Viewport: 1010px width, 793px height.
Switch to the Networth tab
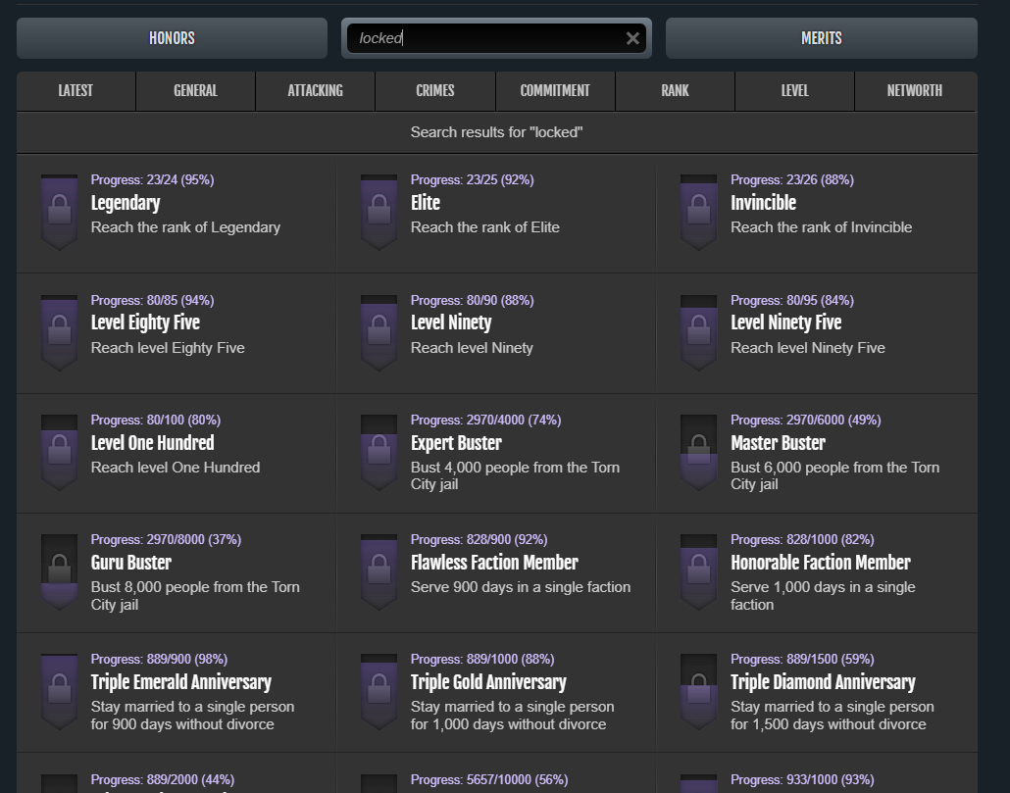915,91
